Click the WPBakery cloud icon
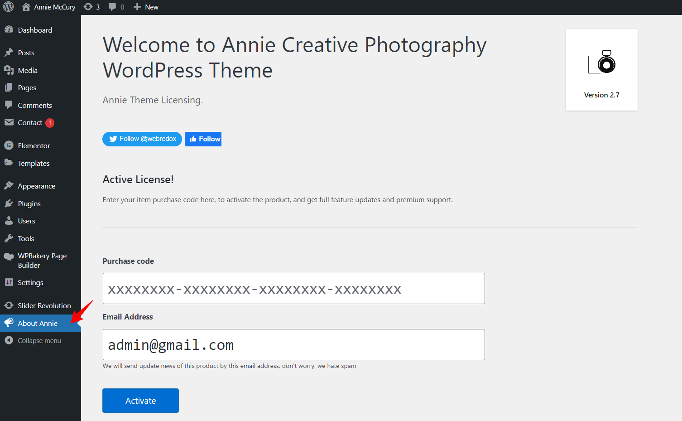The height and width of the screenshot is (421, 682). point(9,256)
